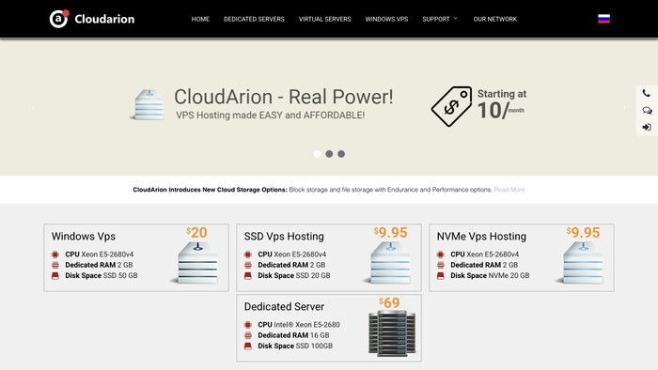The width and height of the screenshot is (658, 370).
Task: Open the Windows Vps card title
Action: point(84,237)
